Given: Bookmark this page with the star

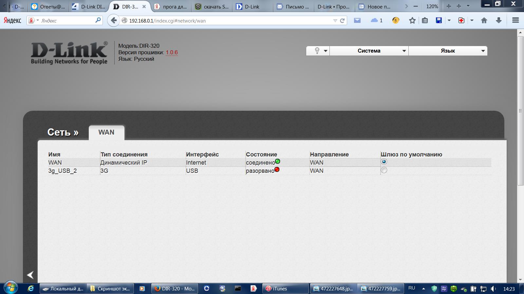Looking at the screenshot, I should [x=412, y=21].
